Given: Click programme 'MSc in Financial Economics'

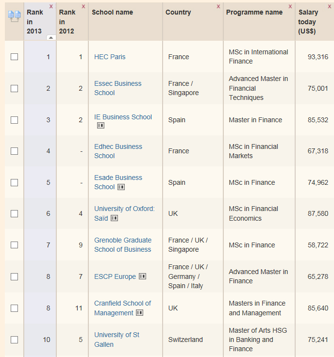Looking at the screenshot, I should (x=253, y=213).
